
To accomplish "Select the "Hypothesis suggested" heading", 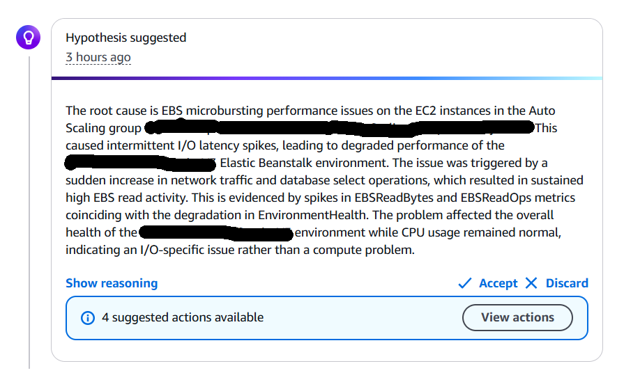I will pyautogui.click(x=126, y=38).
